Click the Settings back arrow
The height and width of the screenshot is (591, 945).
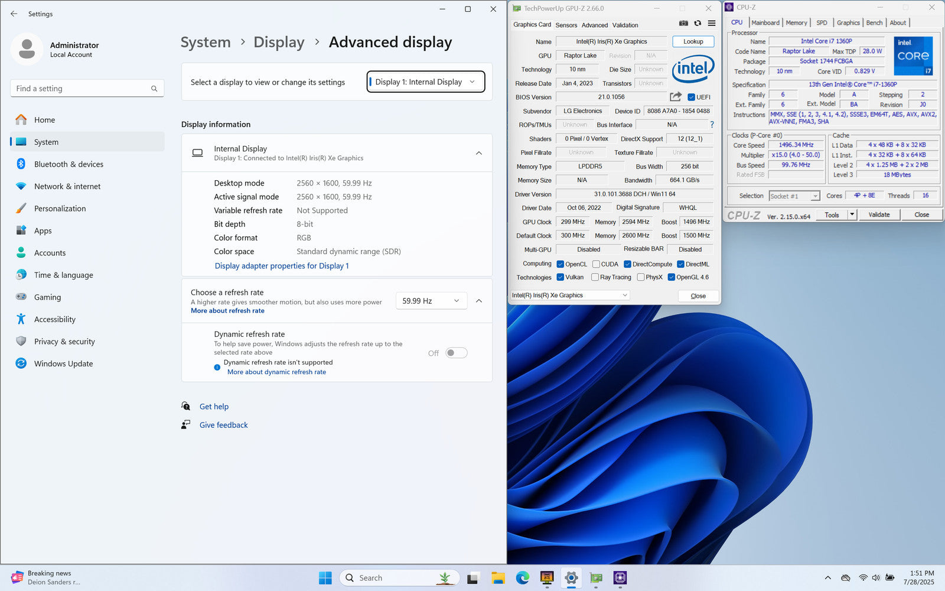pyautogui.click(x=14, y=14)
